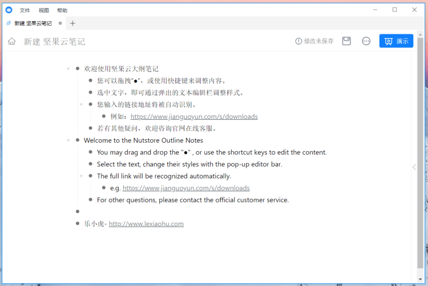Select the 新建 坚果云笔记 tab
Viewport: 428px width, 286px height.
[33, 23]
